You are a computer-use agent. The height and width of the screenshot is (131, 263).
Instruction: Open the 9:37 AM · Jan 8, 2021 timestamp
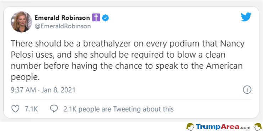(43, 90)
